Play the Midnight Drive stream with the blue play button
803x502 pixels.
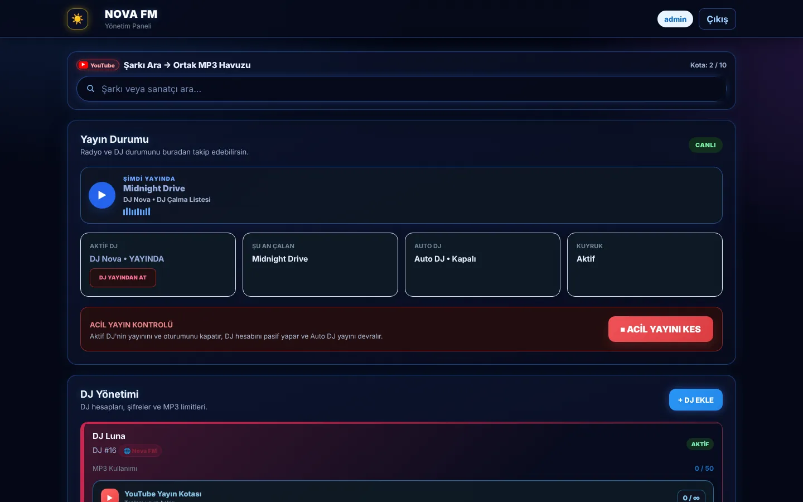coord(102,195)
